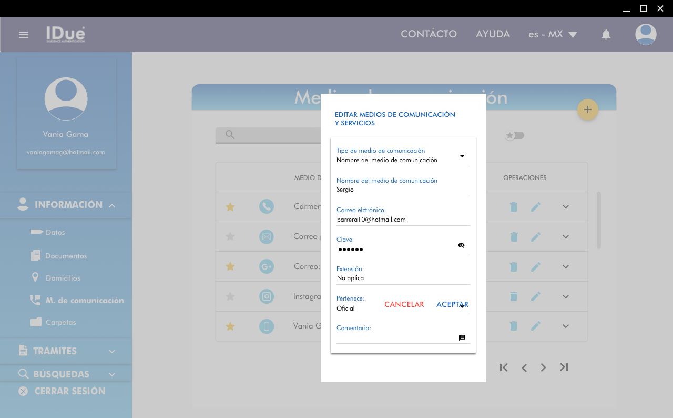Screen dimensions: 673x418
Task: Toggle the favorites filter switch
Action: 515,136
